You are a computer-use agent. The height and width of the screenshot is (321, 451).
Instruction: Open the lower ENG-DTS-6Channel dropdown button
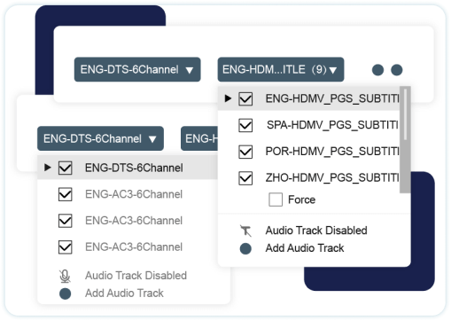pos(100,138)
